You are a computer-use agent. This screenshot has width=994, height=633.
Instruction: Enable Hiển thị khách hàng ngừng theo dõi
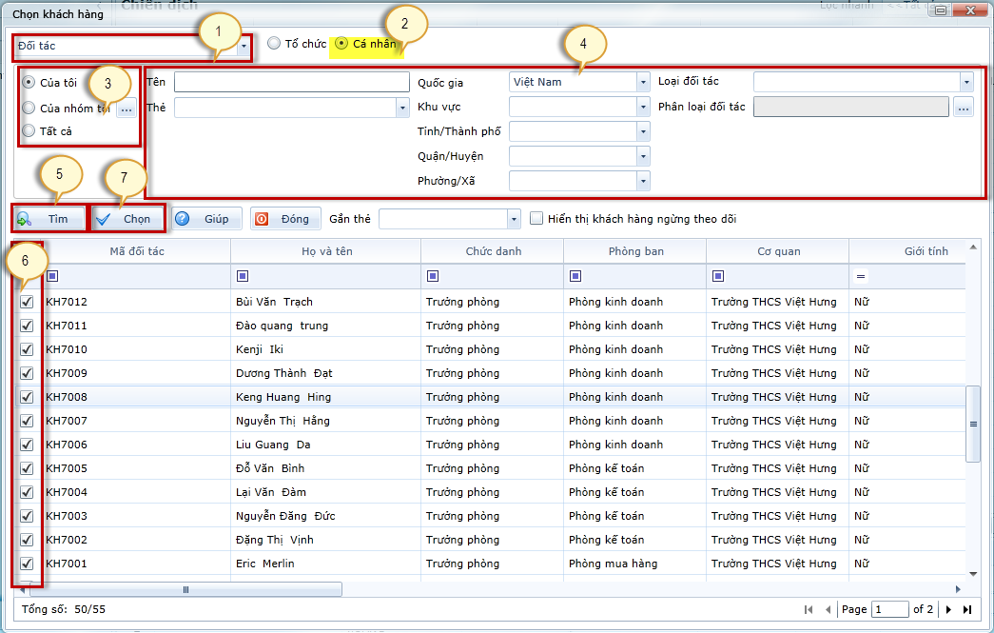[537, 219]
